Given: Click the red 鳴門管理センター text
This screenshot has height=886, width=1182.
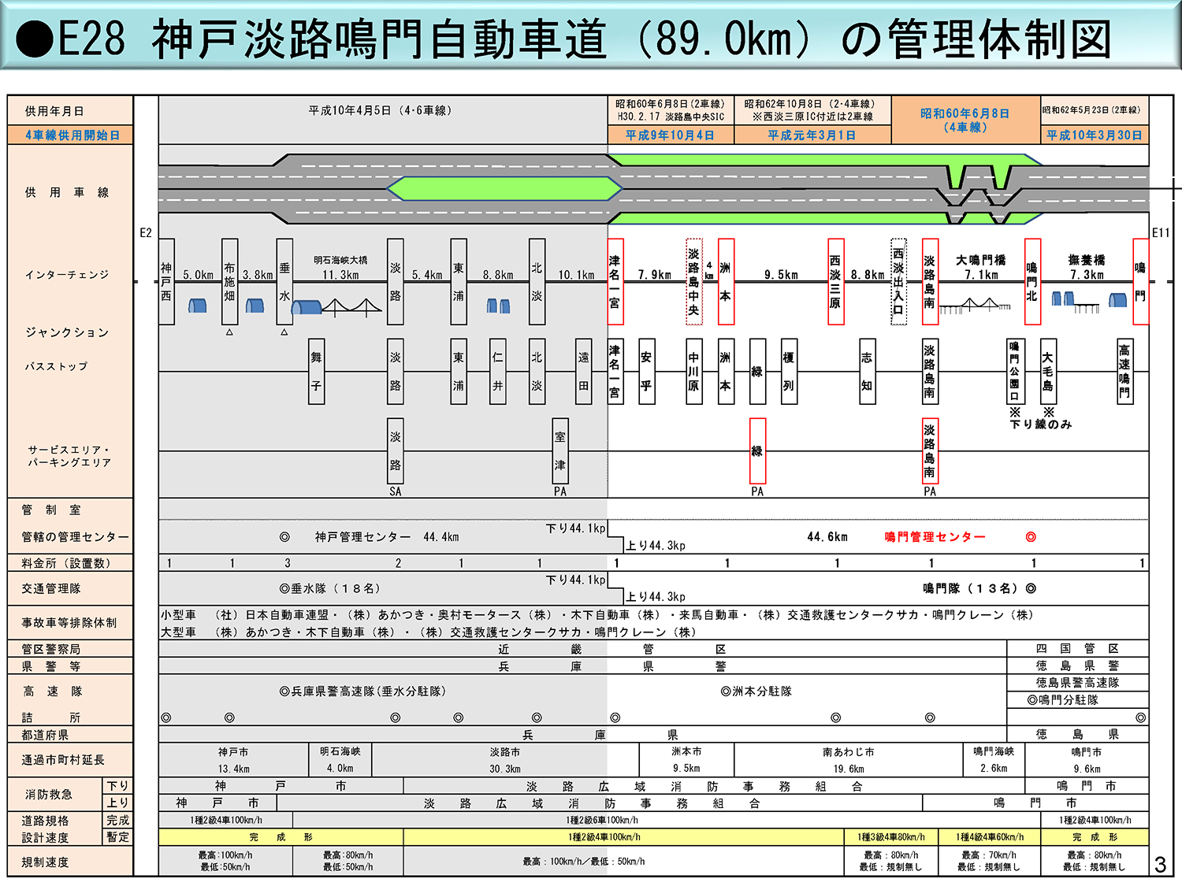Looking at the screenshot, I should click(935, 537).
